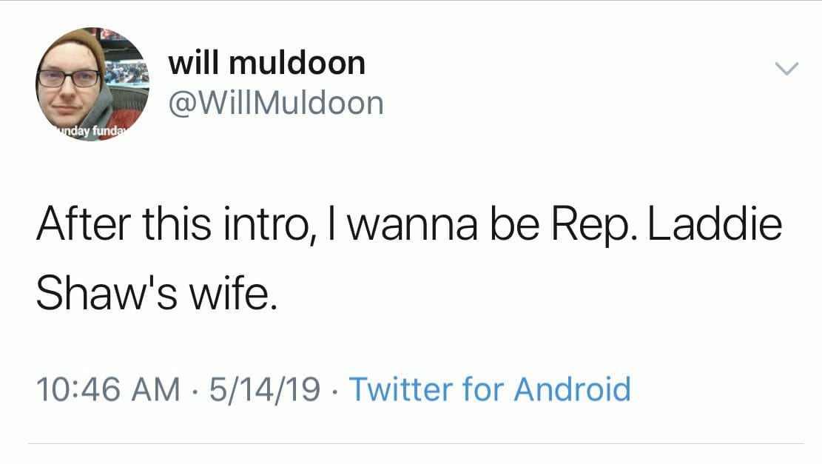
Task: Click Shaw's wife text in tweet
Action: [x=156, y=293]
